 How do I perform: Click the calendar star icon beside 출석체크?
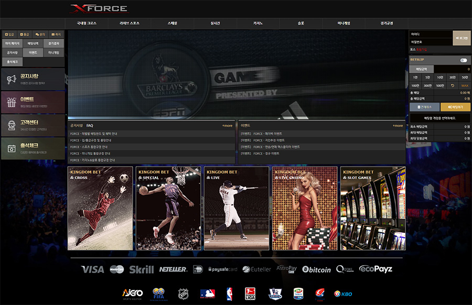coord(12,148)
